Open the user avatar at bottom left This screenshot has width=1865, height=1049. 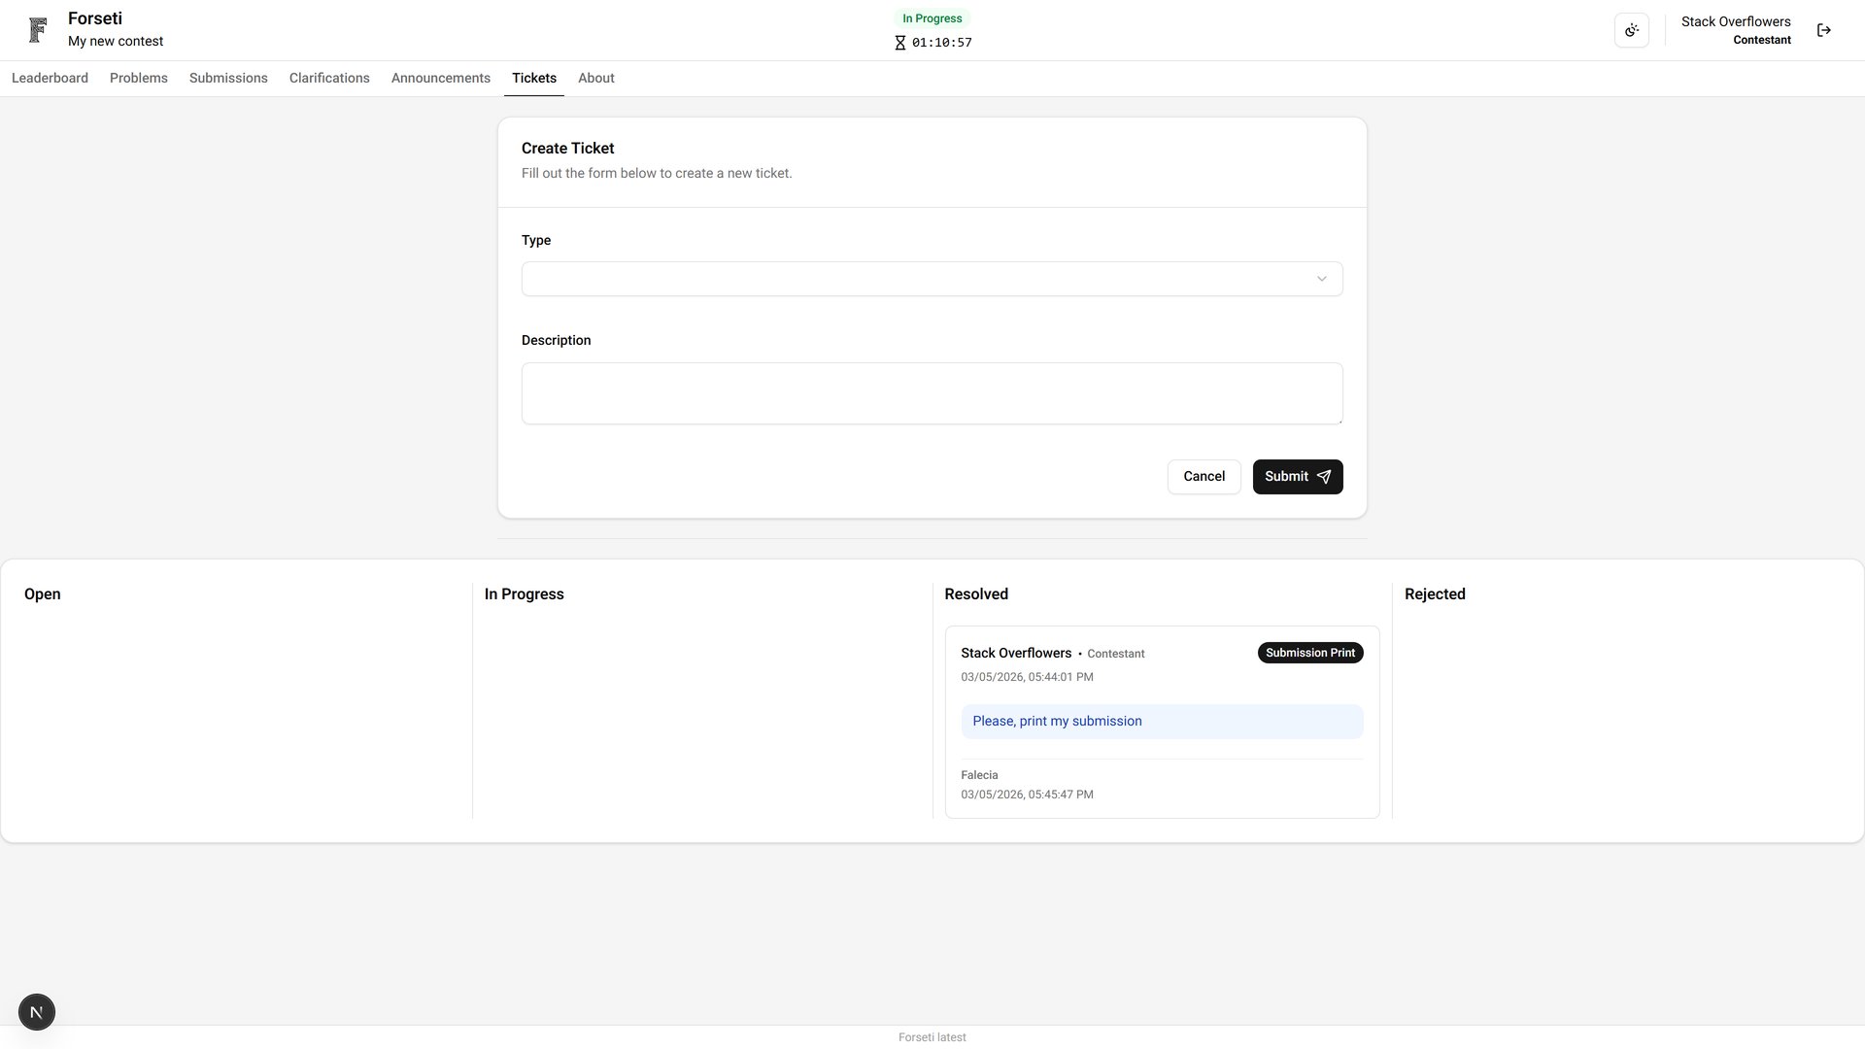pyautogui.click(x=36, y=1011)
